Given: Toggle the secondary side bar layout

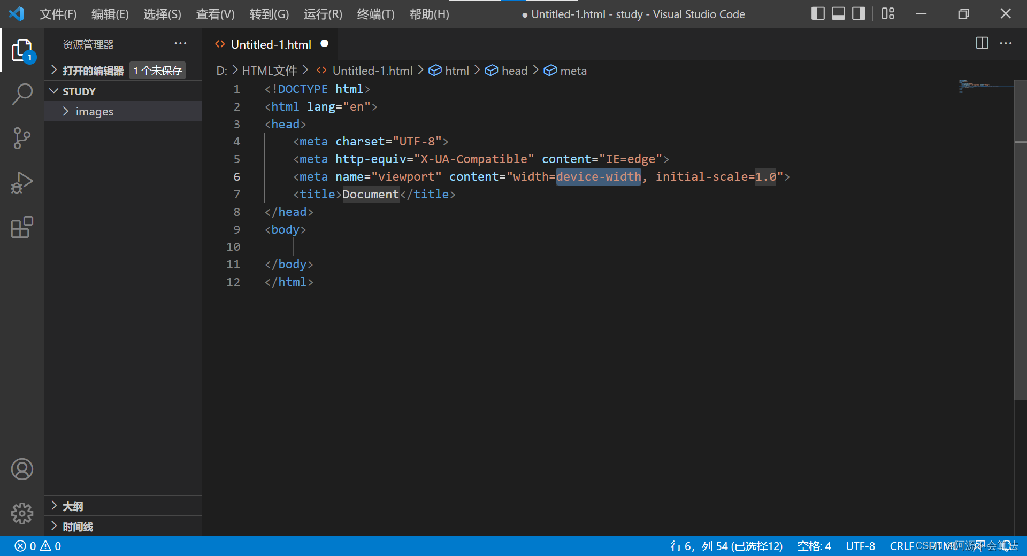Looking at the screenshot, I should [859, 14].
